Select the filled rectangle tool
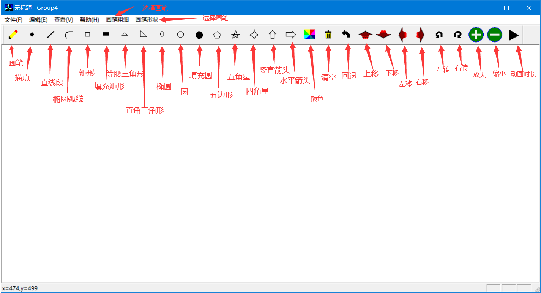This screenshot has height=293, width=541. tap(106, 35)
